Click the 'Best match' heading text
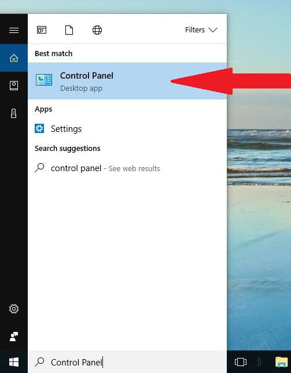 54,54
